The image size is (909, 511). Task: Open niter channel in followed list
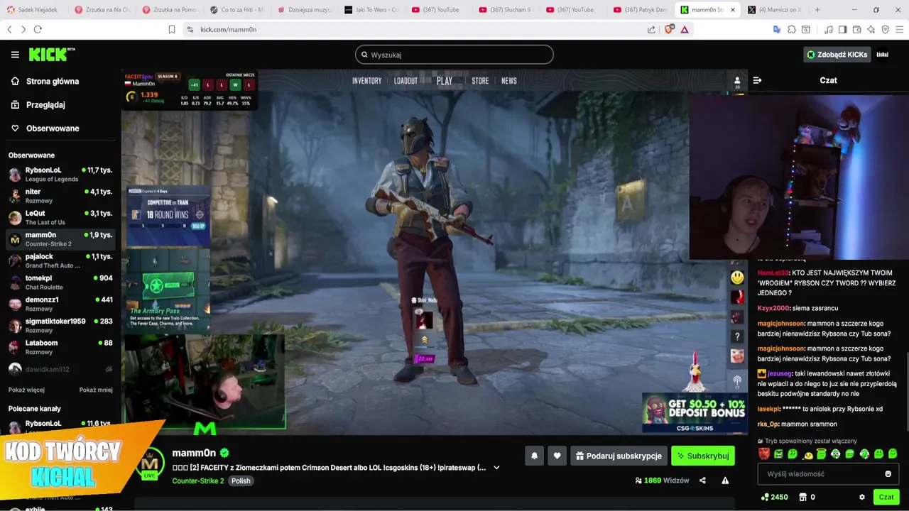(60, 196)
